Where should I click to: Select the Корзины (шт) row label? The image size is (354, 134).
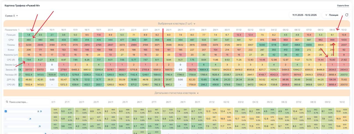click(11, 55)
